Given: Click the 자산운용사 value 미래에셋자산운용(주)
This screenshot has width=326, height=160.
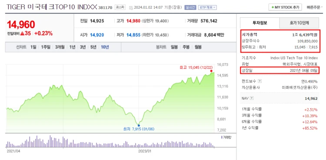Looking at the screenshot, I should click(300, 87).
